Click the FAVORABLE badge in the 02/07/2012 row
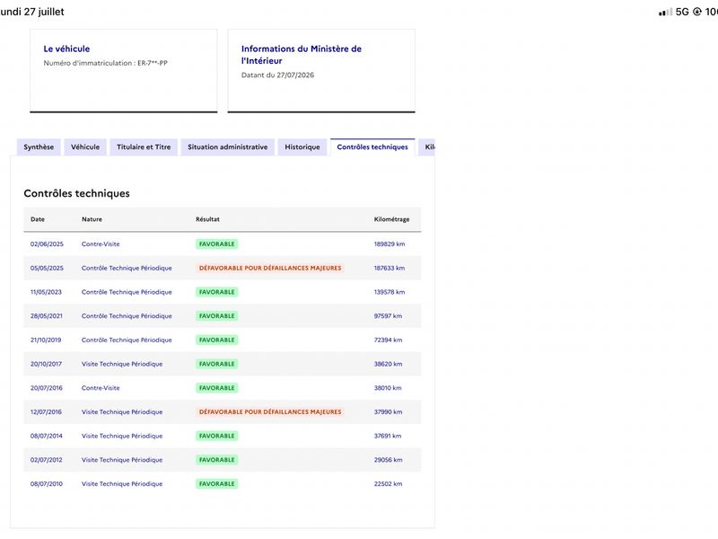The height and width of the screenshot is (539, 718). [x=216, y=460]
